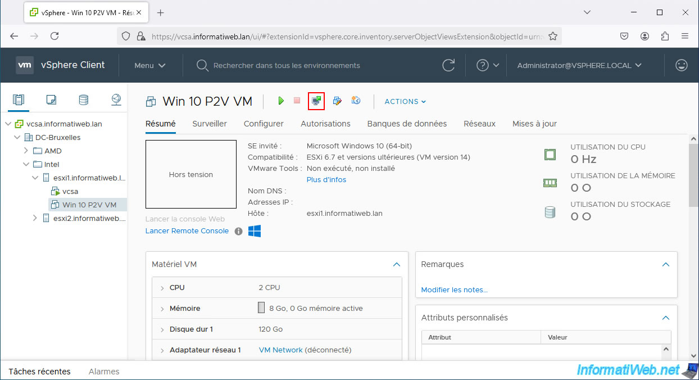Switch to the Configurer tab
Screen dimensions: 699x380
click(264, 124)
